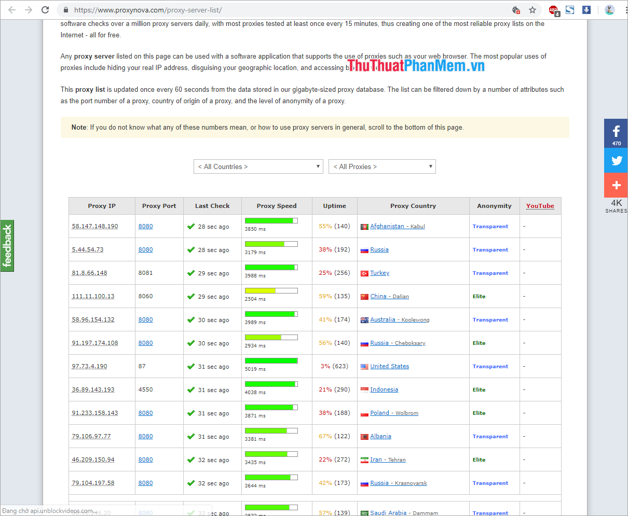Expand the All Countries dropdown
This screenshot has width=628, height=516.
tap(258, 166)
